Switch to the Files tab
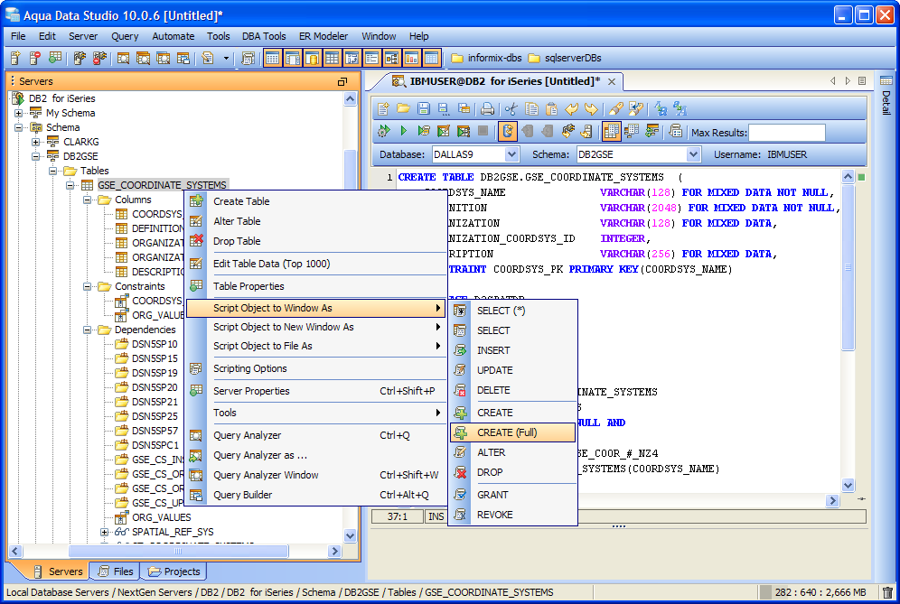 pyautogui.click(x=116, y=571)
